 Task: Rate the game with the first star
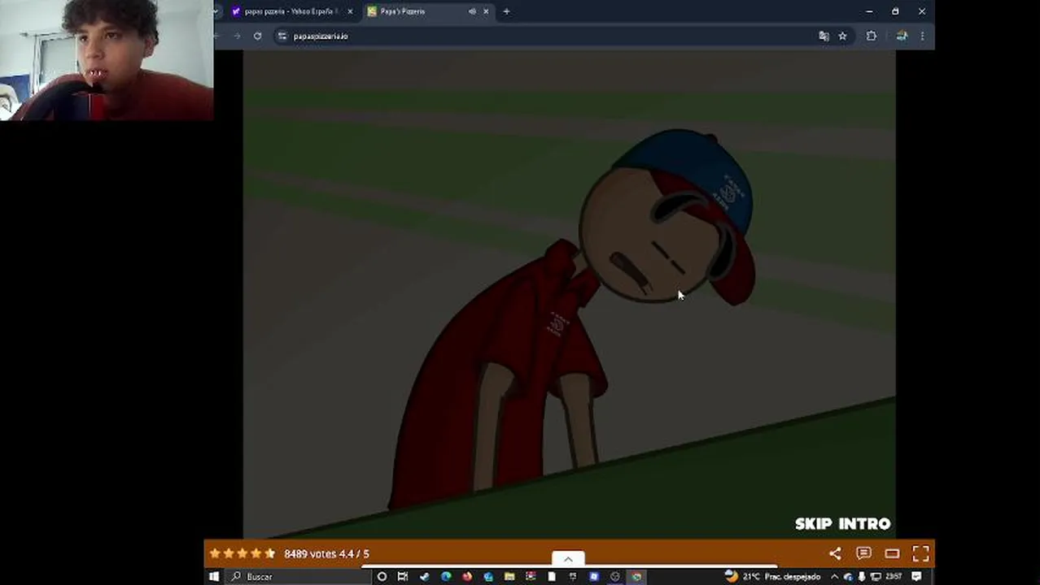(215, 553)
